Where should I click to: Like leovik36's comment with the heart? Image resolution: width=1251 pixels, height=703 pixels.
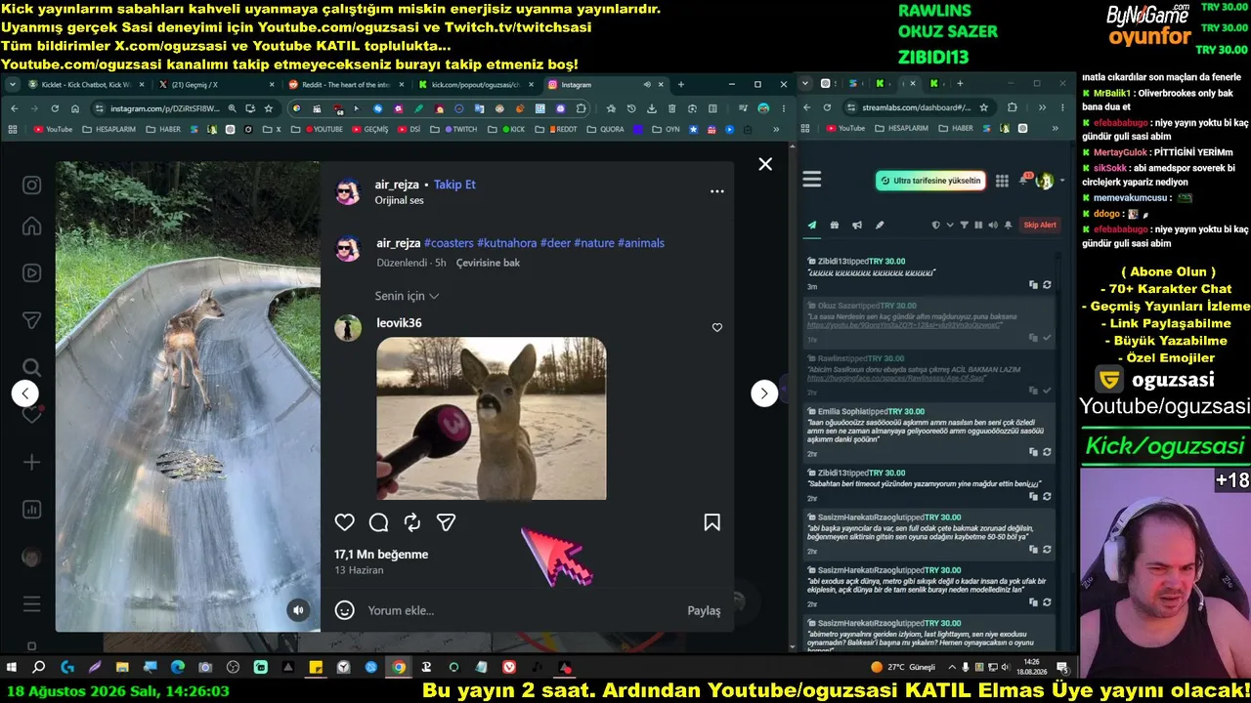717,328
